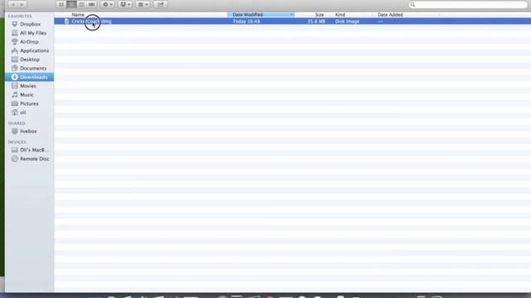Sort by Date Added column header
Viewport: 531px width, 298px height.
(x=390, y=15)
